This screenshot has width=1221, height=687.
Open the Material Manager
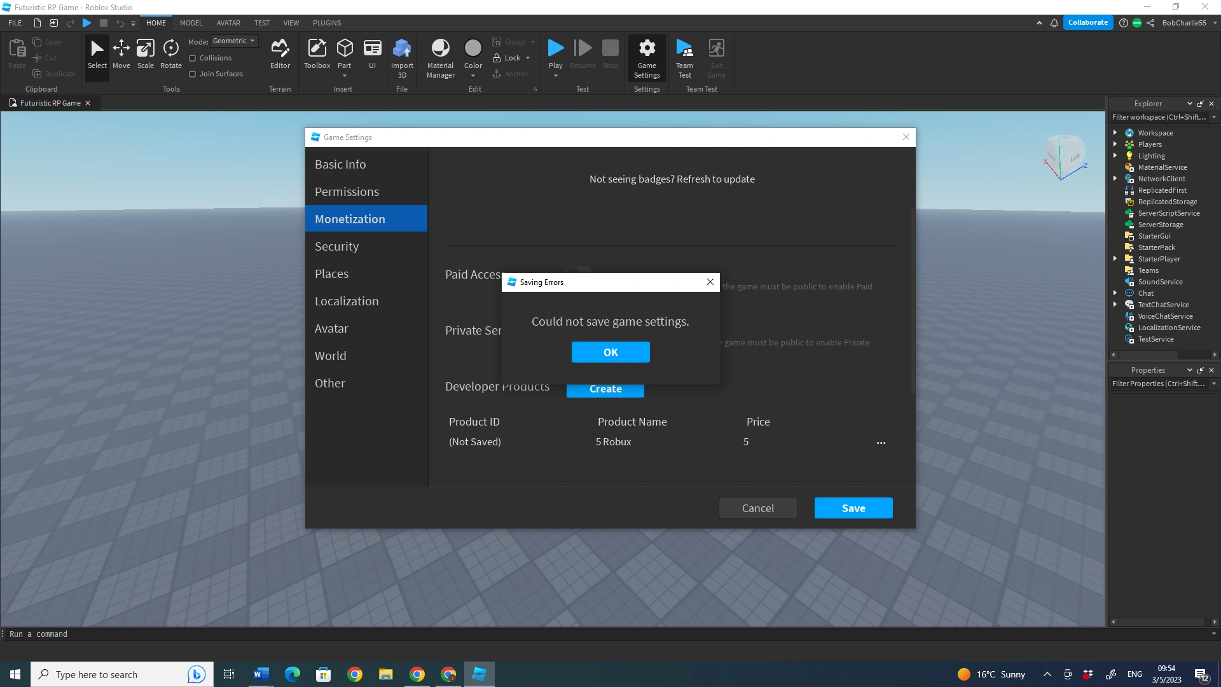[440, 56]
